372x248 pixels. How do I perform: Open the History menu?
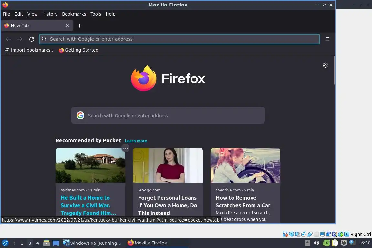pos(50,14)
